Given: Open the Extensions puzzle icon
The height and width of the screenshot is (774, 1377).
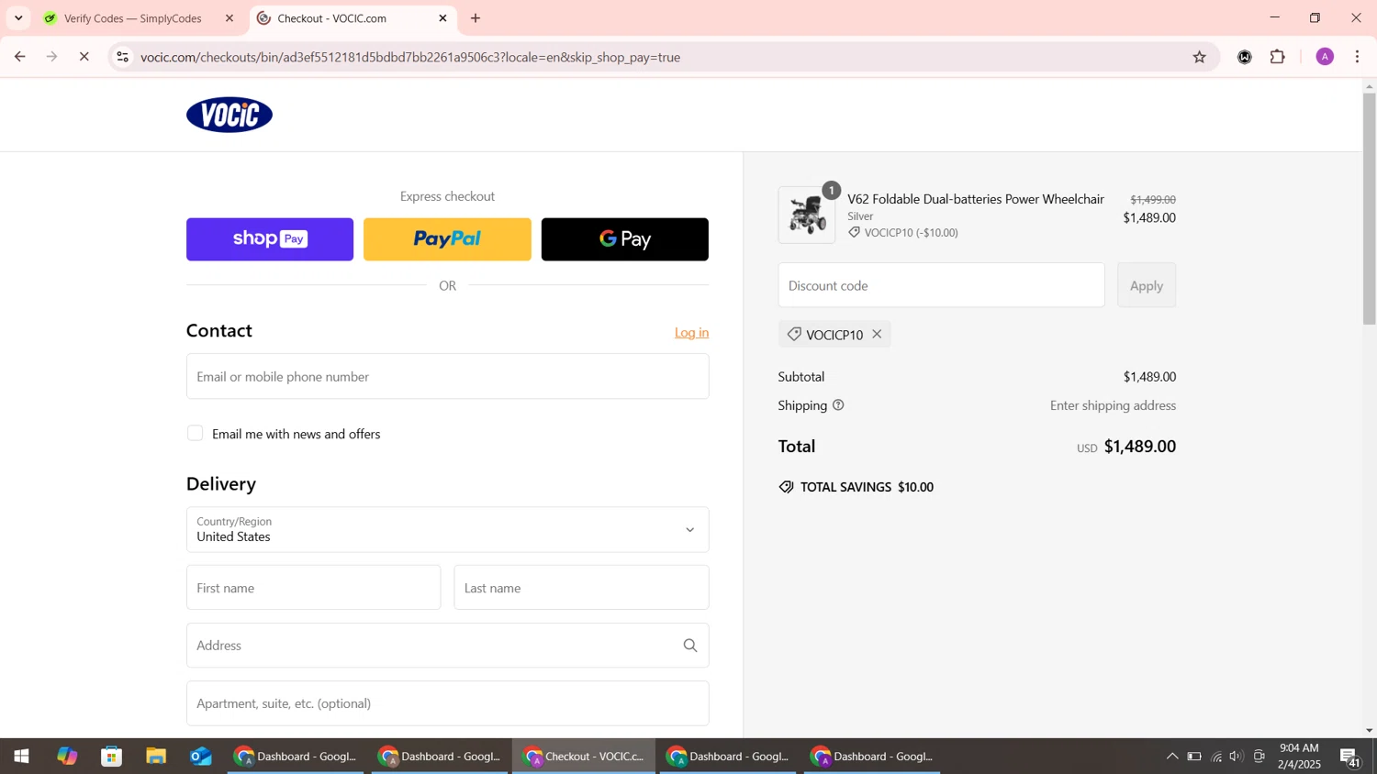Looking at the screenshot, I should click(1278, 57).
